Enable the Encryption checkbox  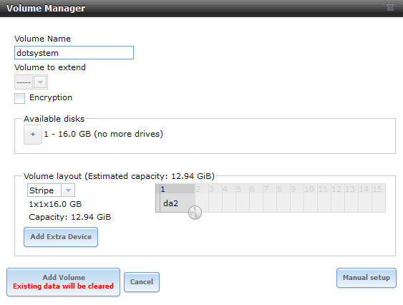(20, 98)
